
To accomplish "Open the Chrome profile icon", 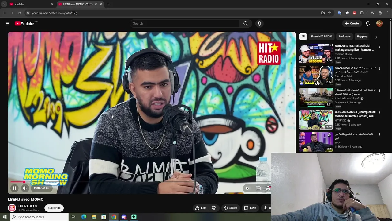I will (380, 13).
